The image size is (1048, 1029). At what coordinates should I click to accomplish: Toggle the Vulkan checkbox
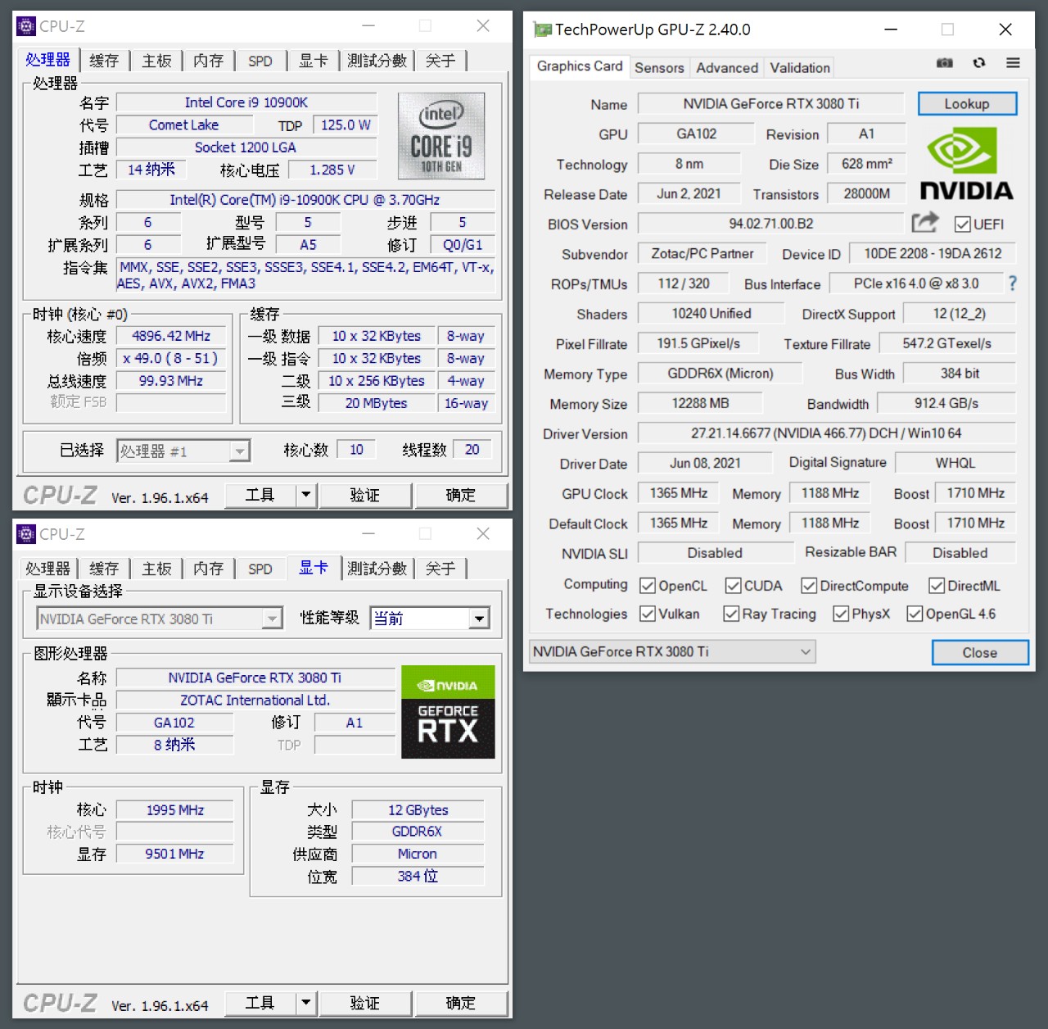click(648, 614)
